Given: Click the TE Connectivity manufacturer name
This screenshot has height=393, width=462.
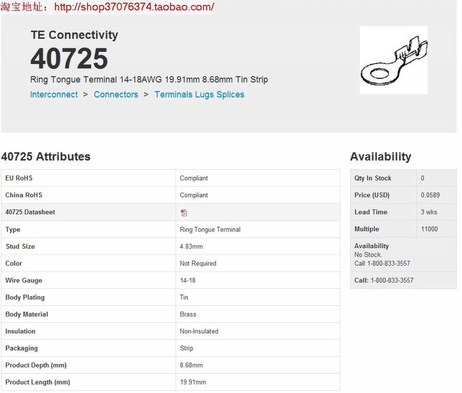Looking at the screenshot, I should tap(74, 35).
